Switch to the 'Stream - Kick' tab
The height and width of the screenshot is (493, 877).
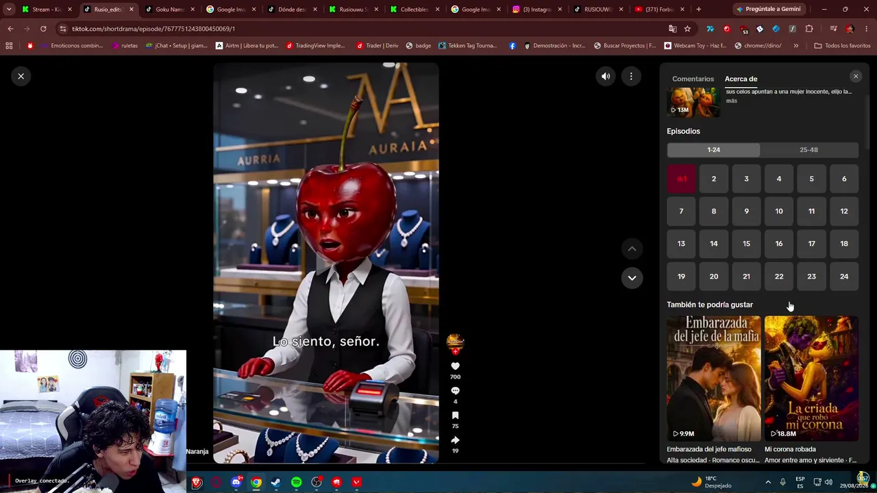[47, 10]
